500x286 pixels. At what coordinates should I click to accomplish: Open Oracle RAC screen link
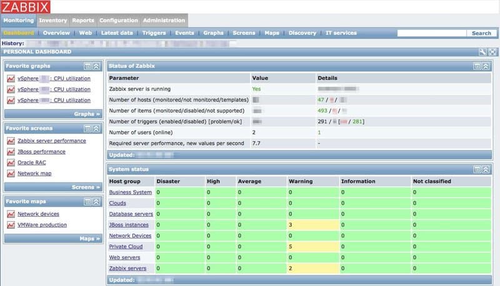pyautogui.click(x=32, y=163)
